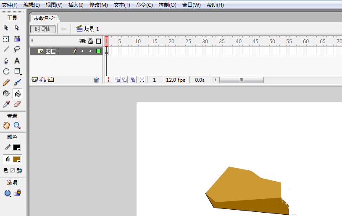
Task: Toggle Edit Multiple Frames button
Action: pyautogui.click(x=133, y=80)
